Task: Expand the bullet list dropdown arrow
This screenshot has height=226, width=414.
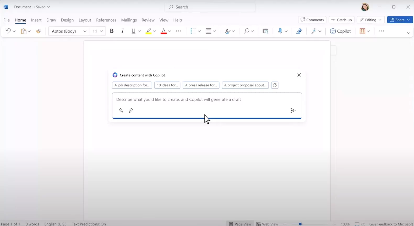Action: 199,31
